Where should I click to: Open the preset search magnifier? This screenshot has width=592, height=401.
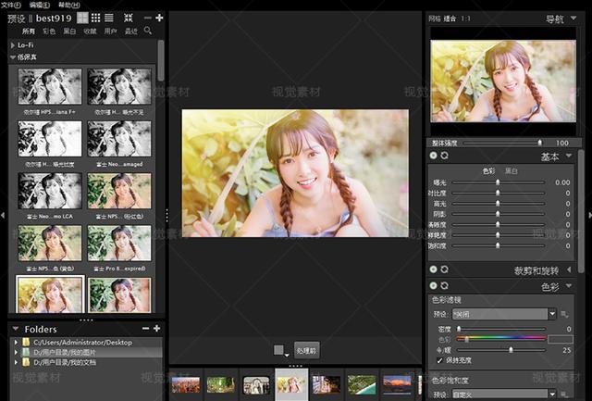coord(148,31)
